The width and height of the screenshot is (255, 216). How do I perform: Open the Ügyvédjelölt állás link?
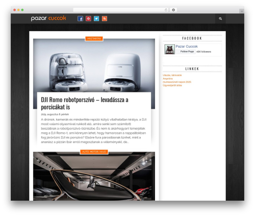coord(172,85)
